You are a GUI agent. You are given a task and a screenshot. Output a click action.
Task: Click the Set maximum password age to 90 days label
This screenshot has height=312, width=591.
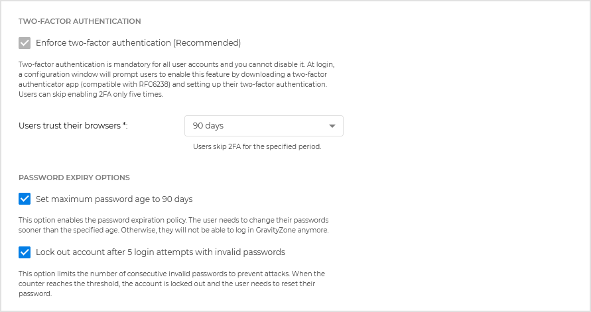[114, 199]
